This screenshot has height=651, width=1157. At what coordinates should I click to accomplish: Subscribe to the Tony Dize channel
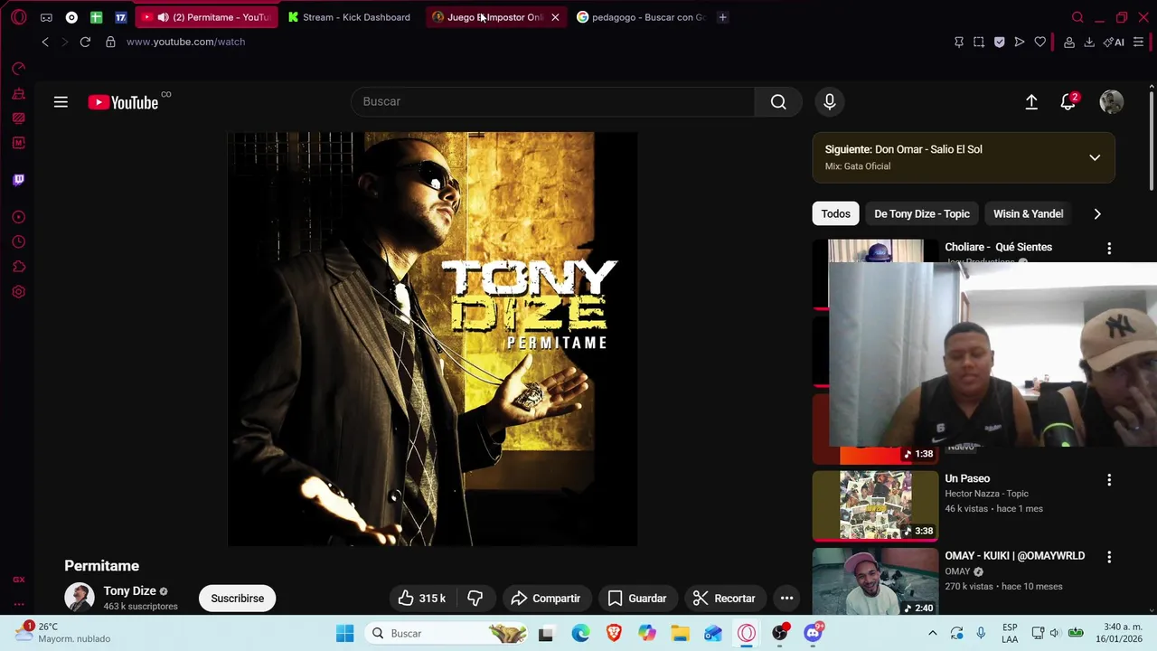point(238,599)
